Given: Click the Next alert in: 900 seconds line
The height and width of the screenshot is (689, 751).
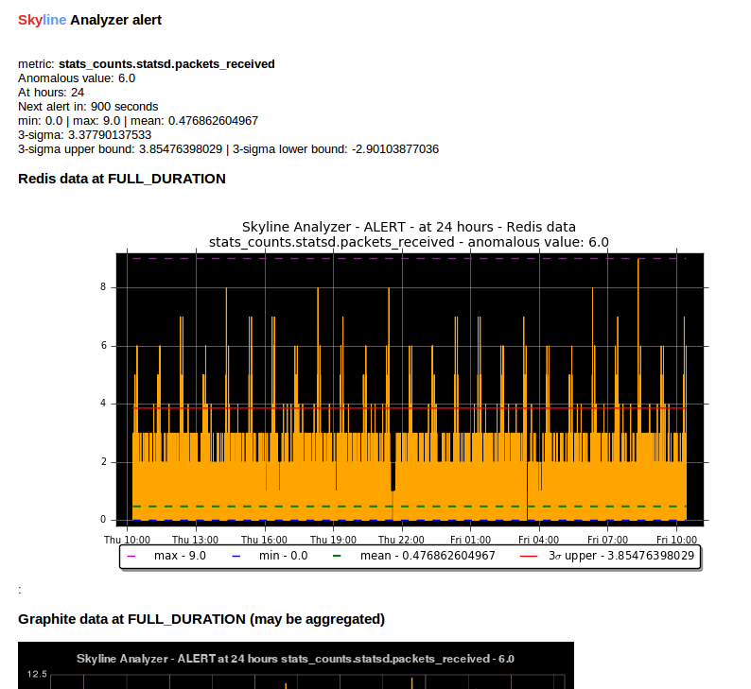Looking at the screenshot, I should click(x=88, y=107).
